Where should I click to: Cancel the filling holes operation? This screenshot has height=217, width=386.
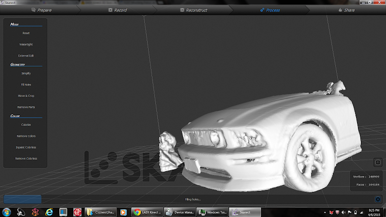click(x=378, y=199)
